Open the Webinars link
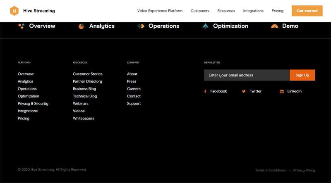The height and width of the screenshot is (183, 331). coord(81,104)
